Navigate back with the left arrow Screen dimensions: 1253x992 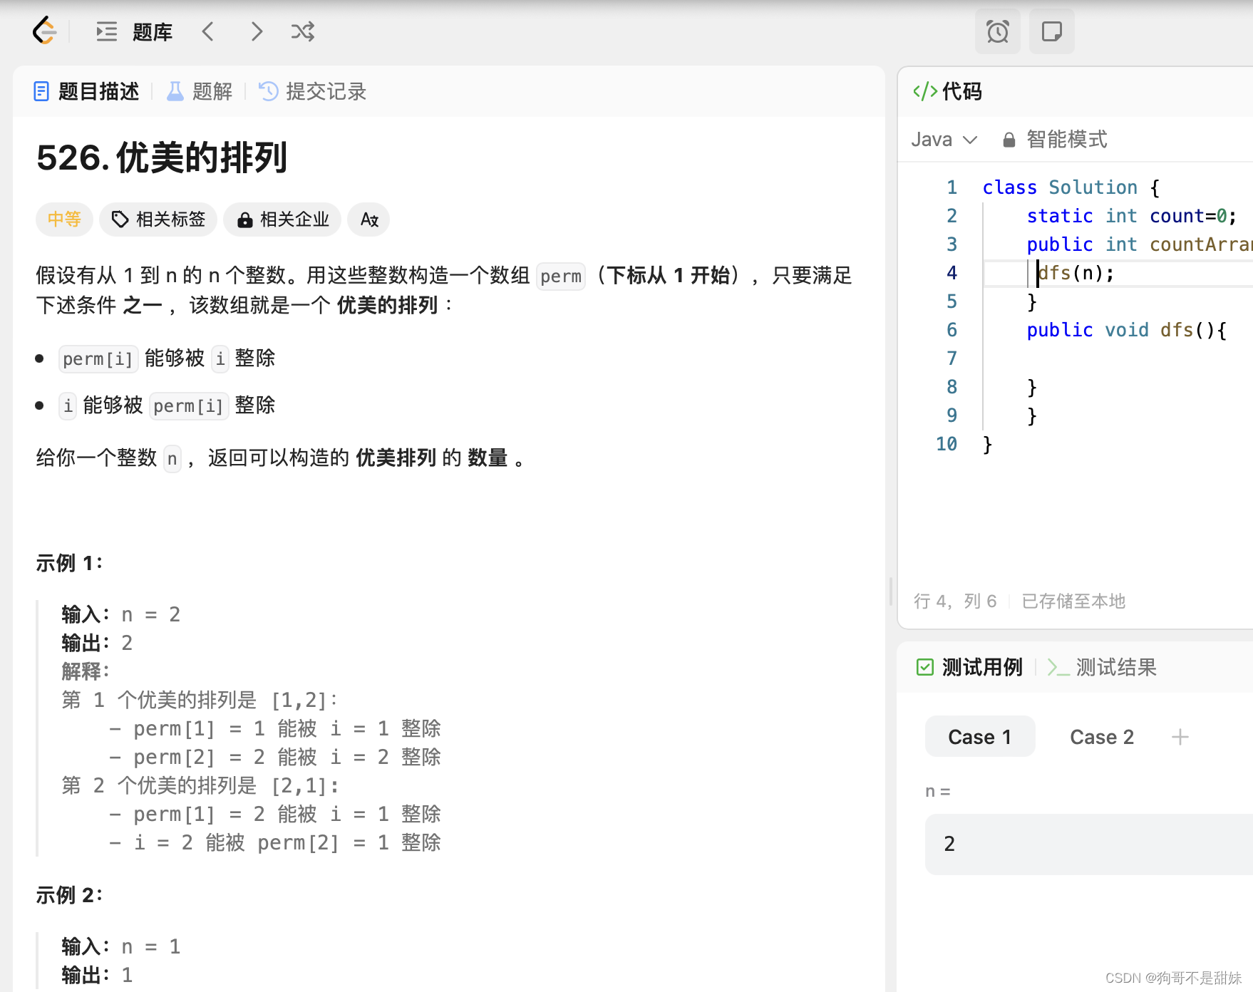(x=208, y=31)
